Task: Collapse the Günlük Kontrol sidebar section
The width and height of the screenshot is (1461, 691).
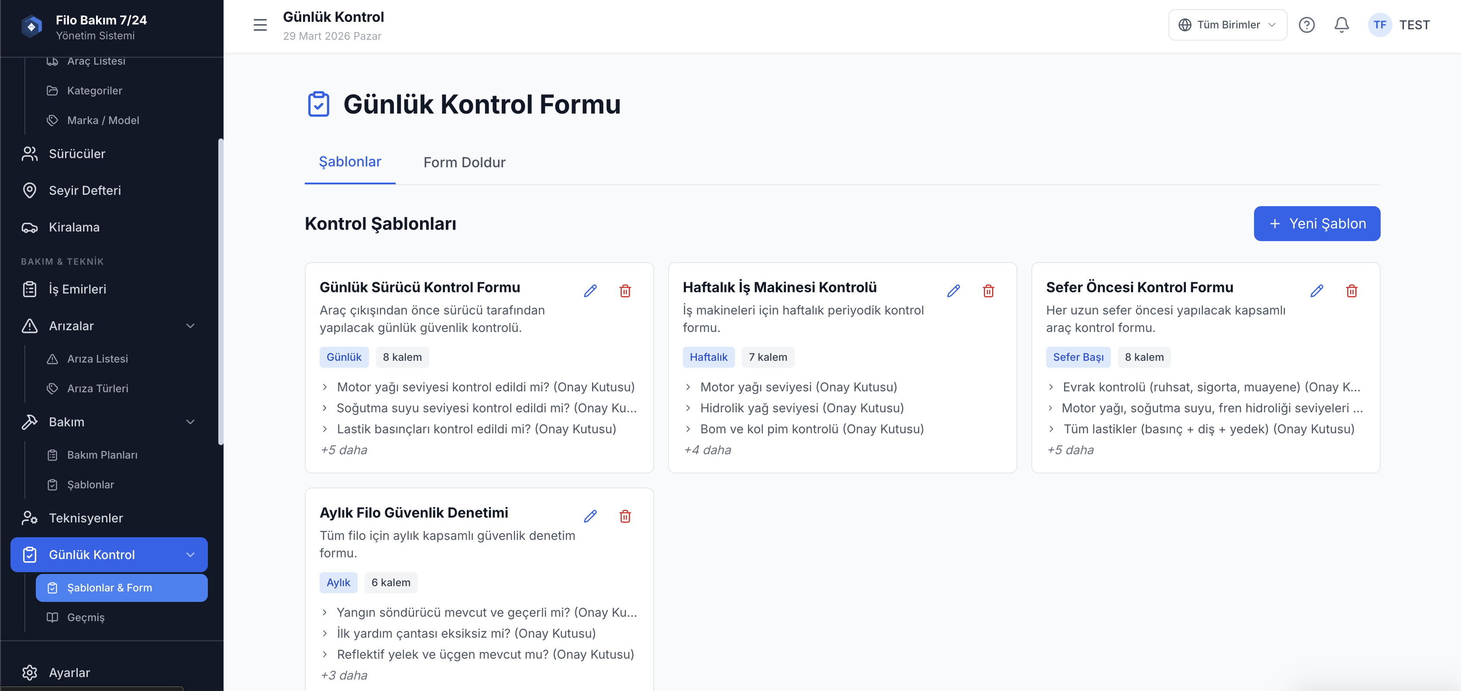Action: [190, 555]
